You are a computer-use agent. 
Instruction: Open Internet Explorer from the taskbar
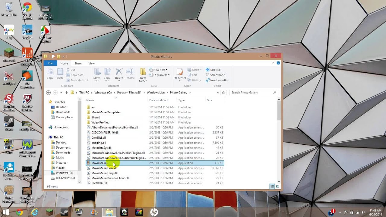pyautogui.click(x=34, y=212)
